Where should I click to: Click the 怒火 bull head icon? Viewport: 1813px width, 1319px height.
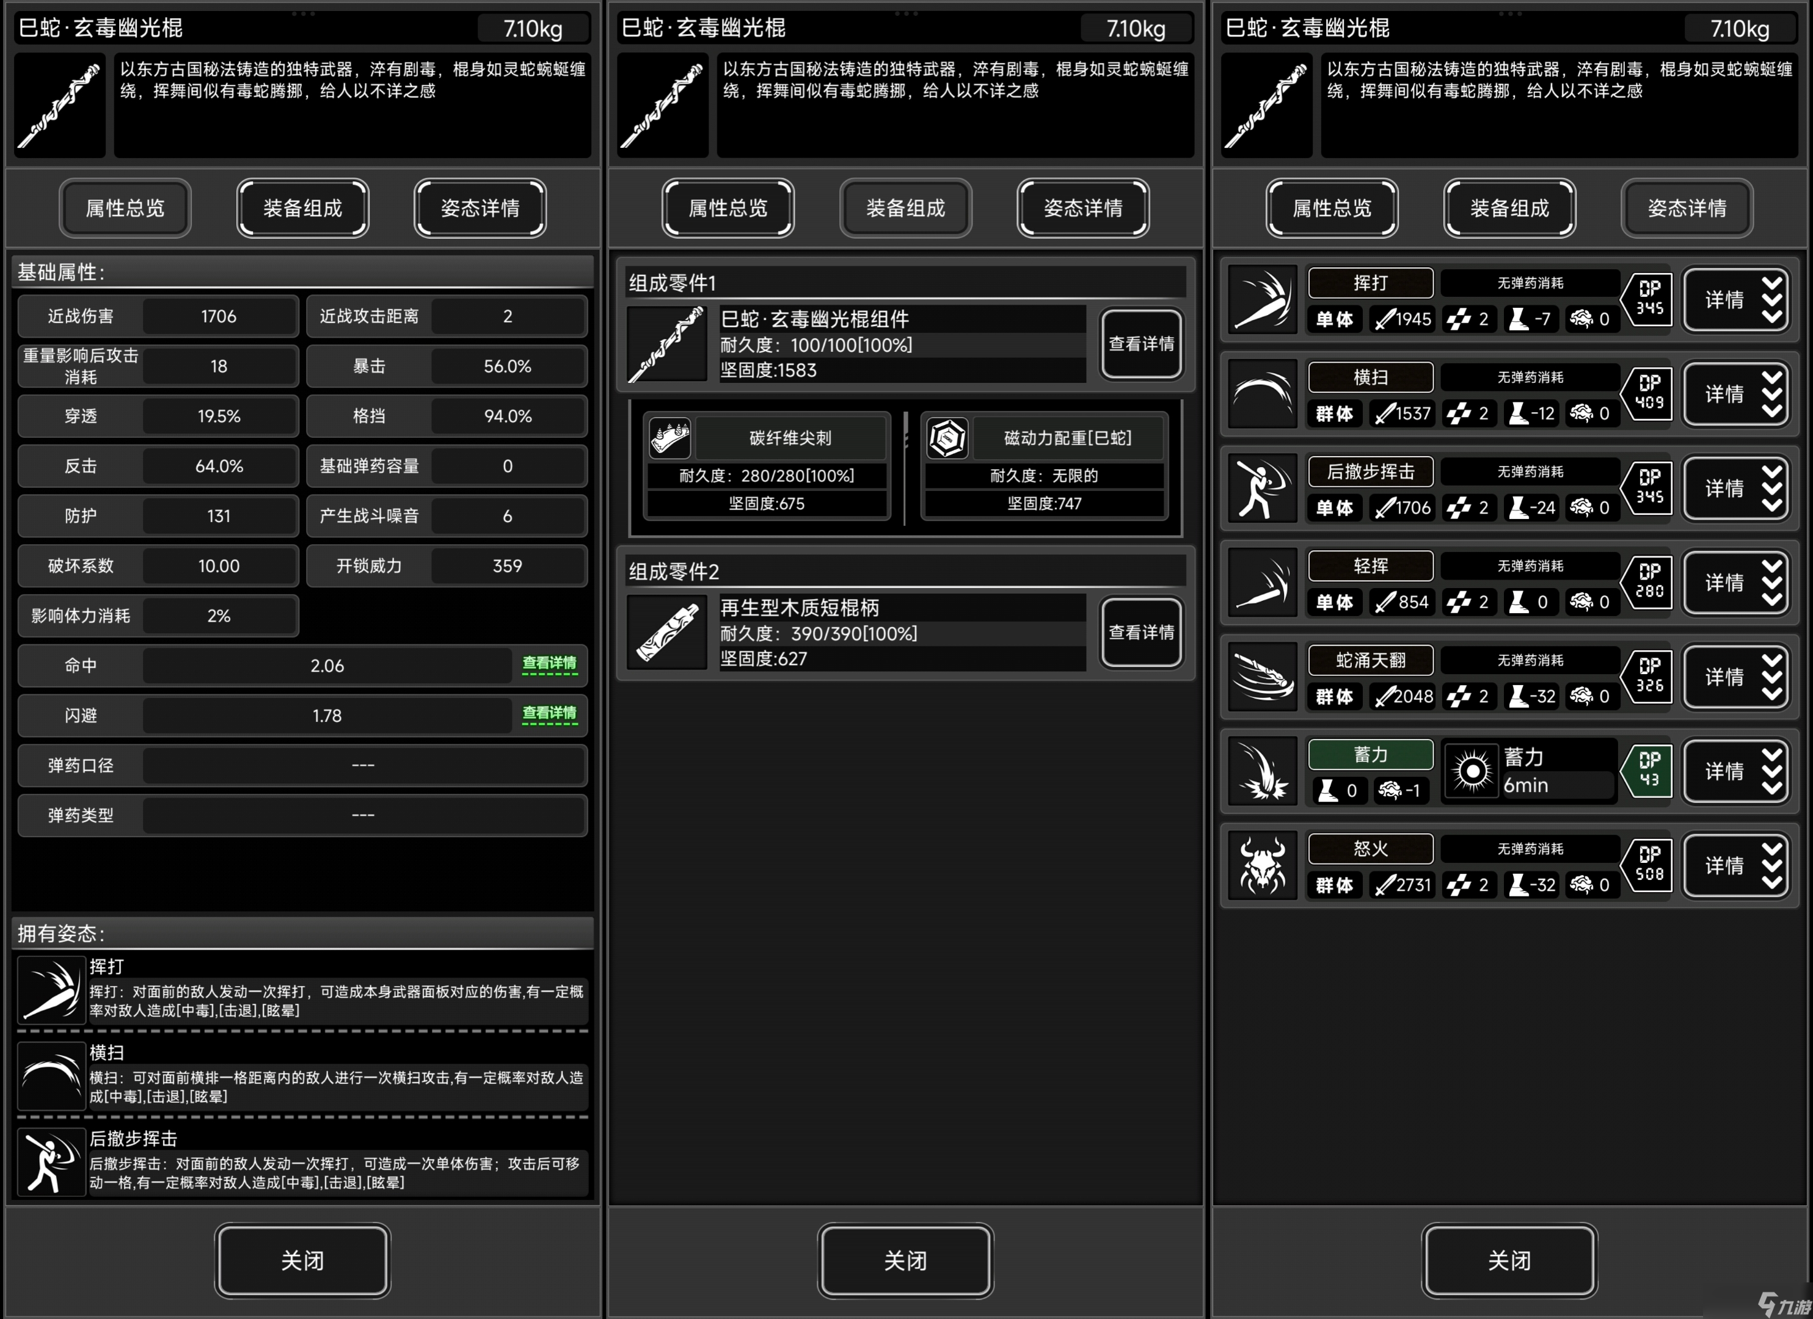[1262, 865]
